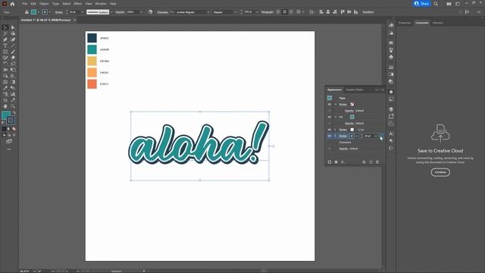The width and height of the screenshot is (485, 273).
Task: Select the Magic Wand tool
Action: click(x=5, y=33)
